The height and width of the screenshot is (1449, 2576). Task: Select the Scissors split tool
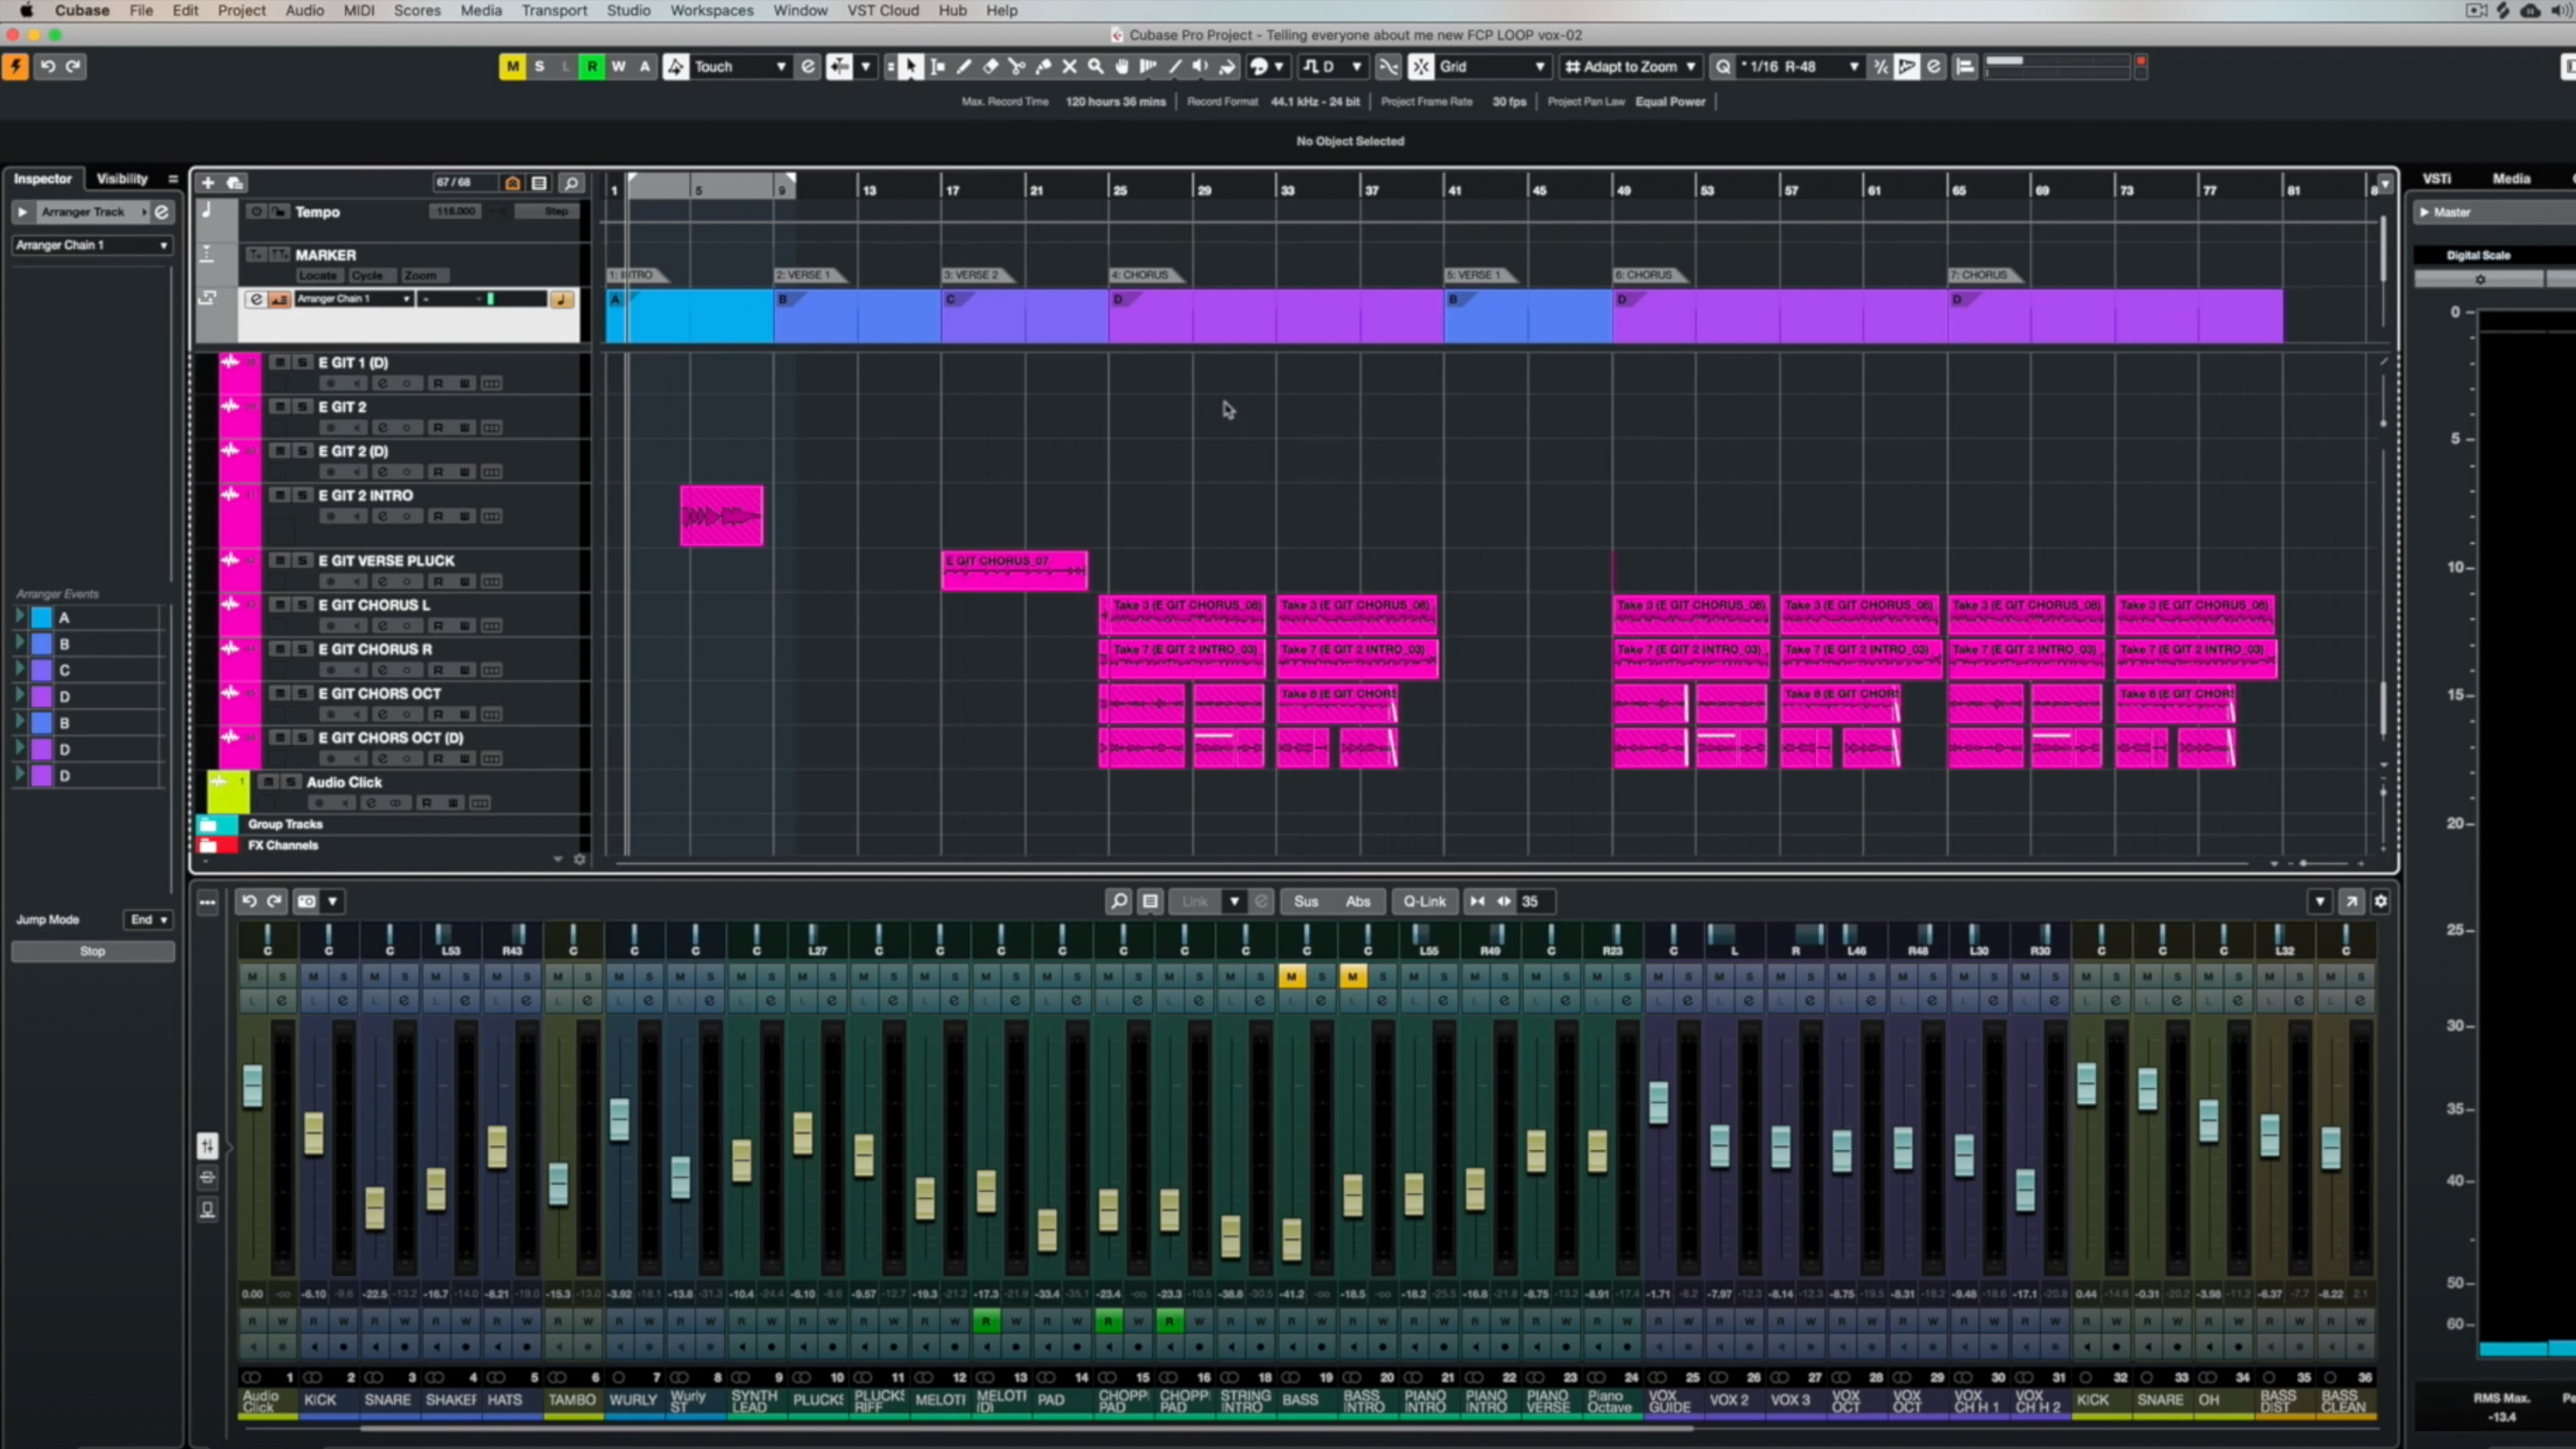(x=1017, y=67)
